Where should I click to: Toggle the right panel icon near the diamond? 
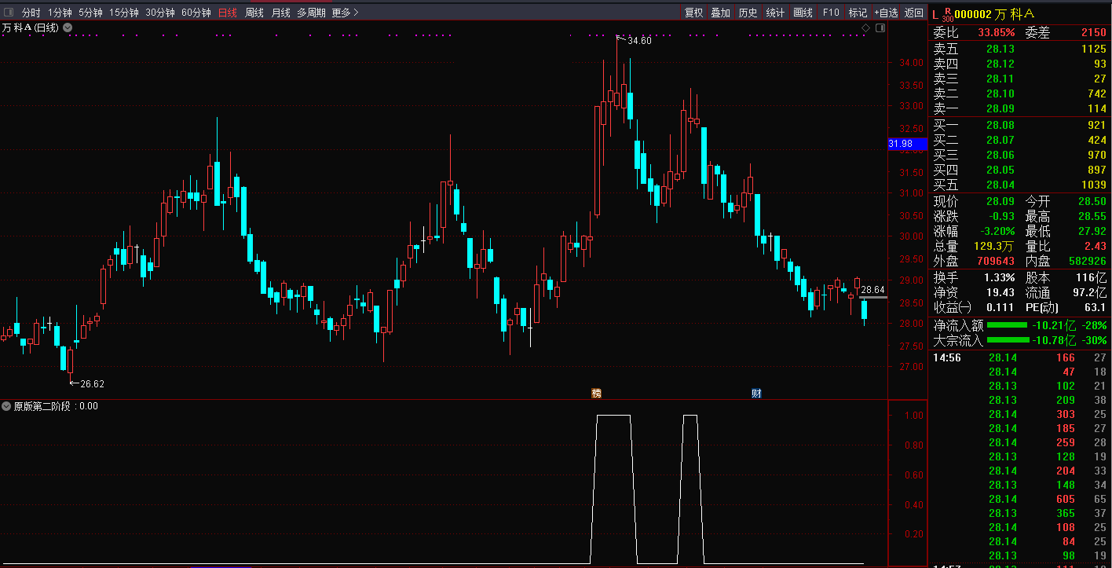[x=880, y=27]
